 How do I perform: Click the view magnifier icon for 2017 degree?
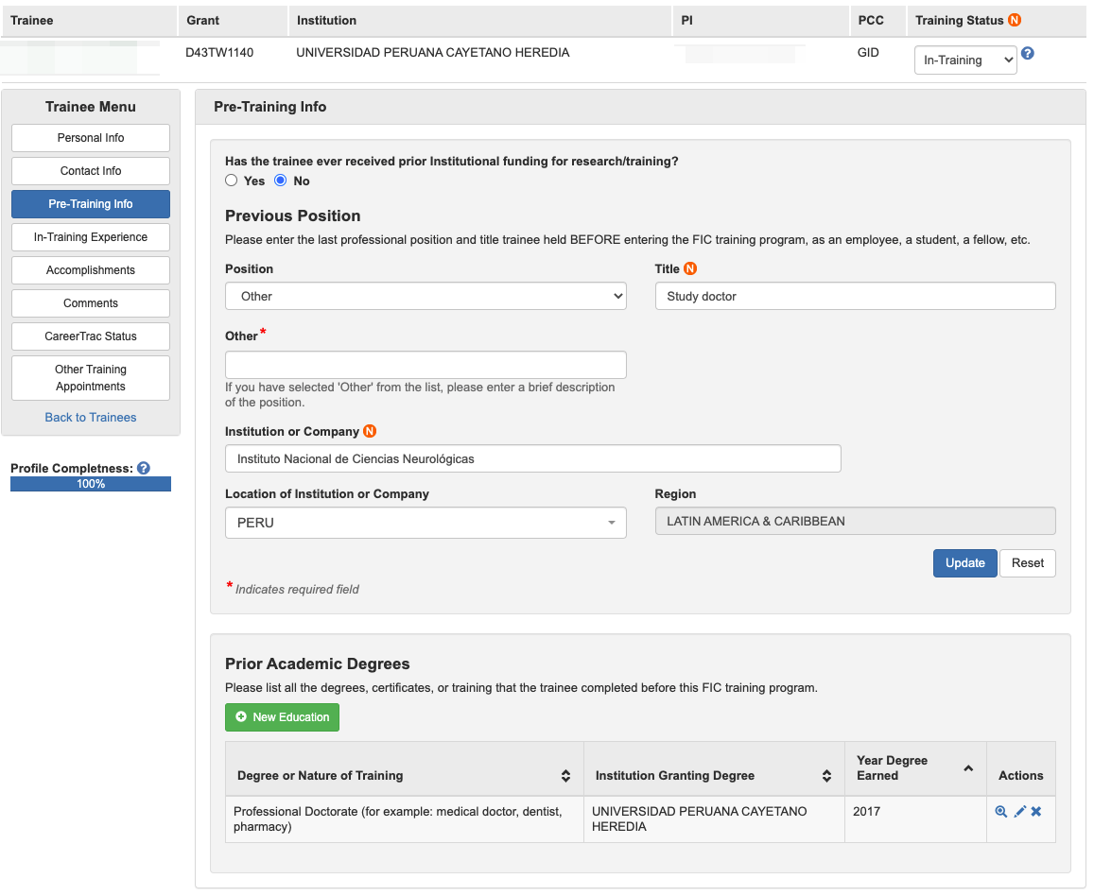coord(1001,812)
